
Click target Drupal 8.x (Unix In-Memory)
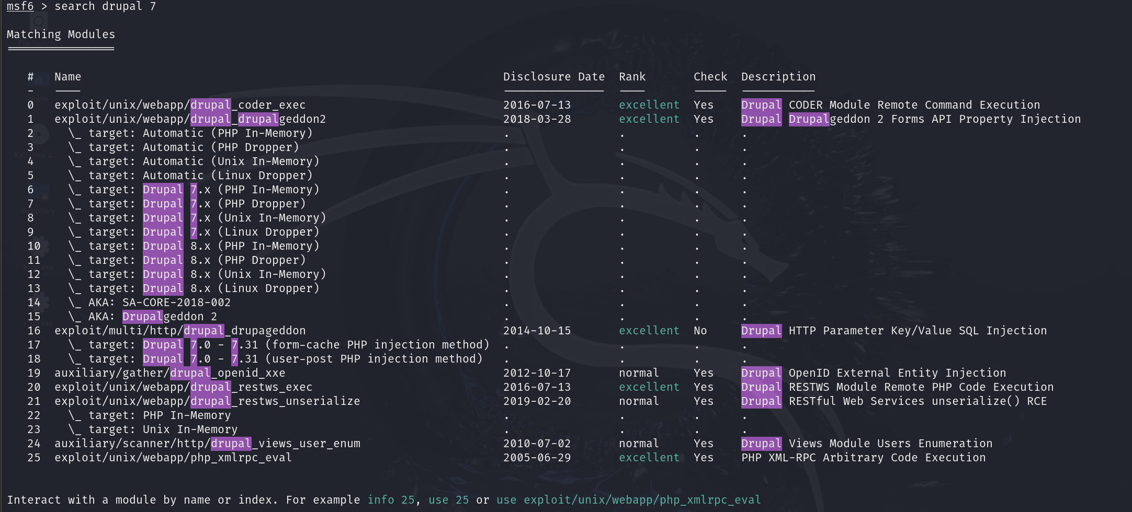click(x=197, y=274)
